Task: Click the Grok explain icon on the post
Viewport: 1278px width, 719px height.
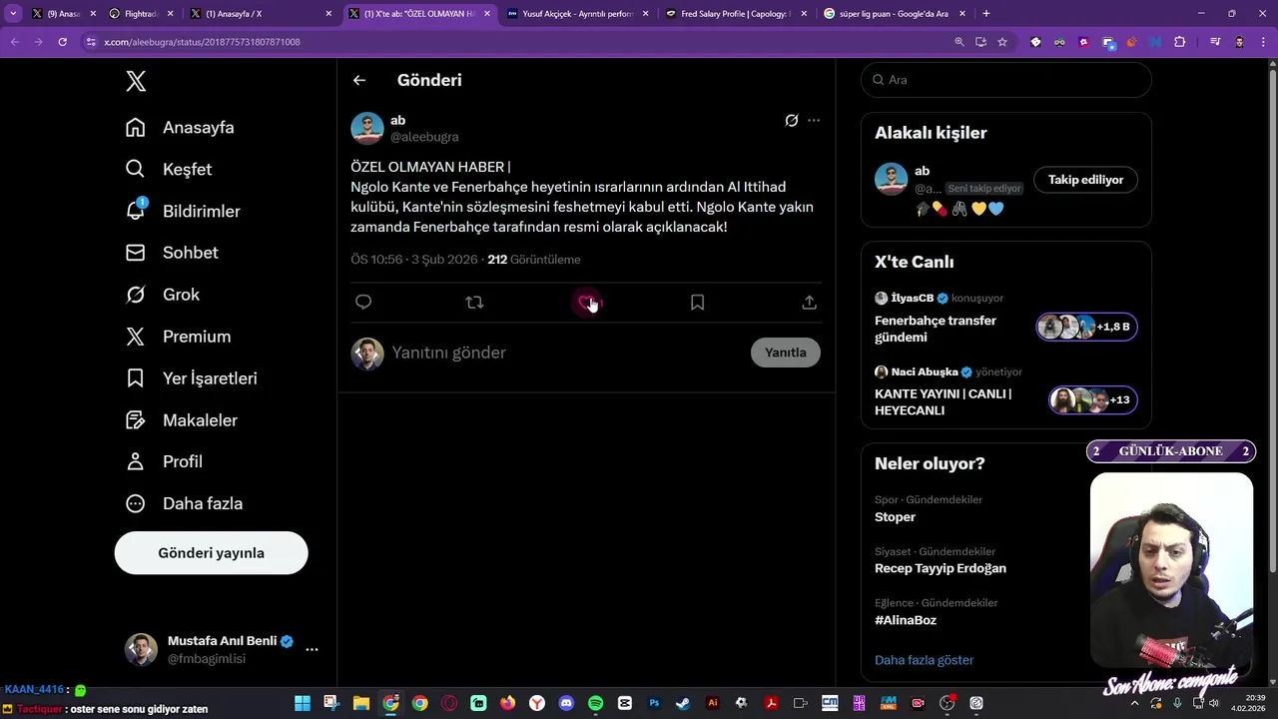Action: (x=791, y=121)
